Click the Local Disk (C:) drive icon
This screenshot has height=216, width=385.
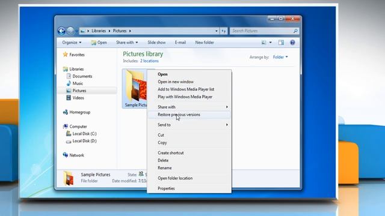(69, 133)
